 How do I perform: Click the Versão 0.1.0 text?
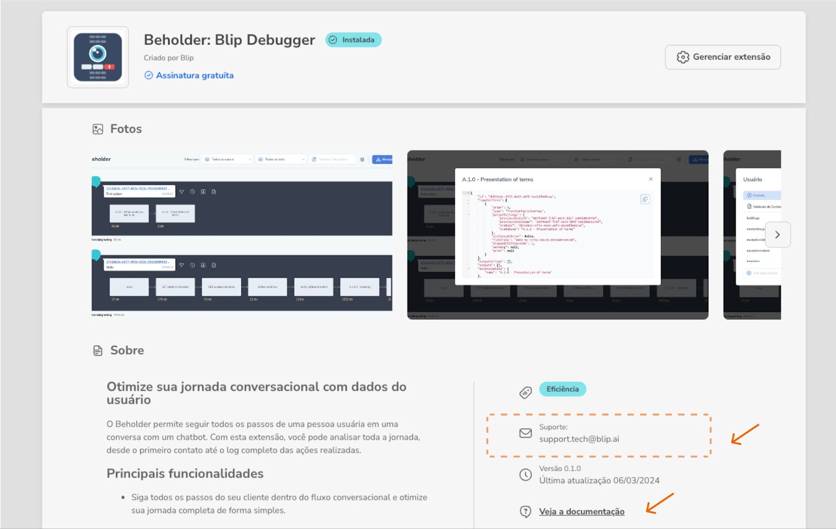click(560, 468)
